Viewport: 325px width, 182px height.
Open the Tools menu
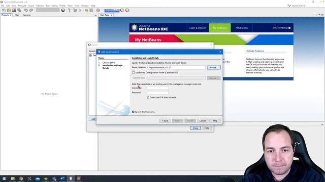[77, 6]
